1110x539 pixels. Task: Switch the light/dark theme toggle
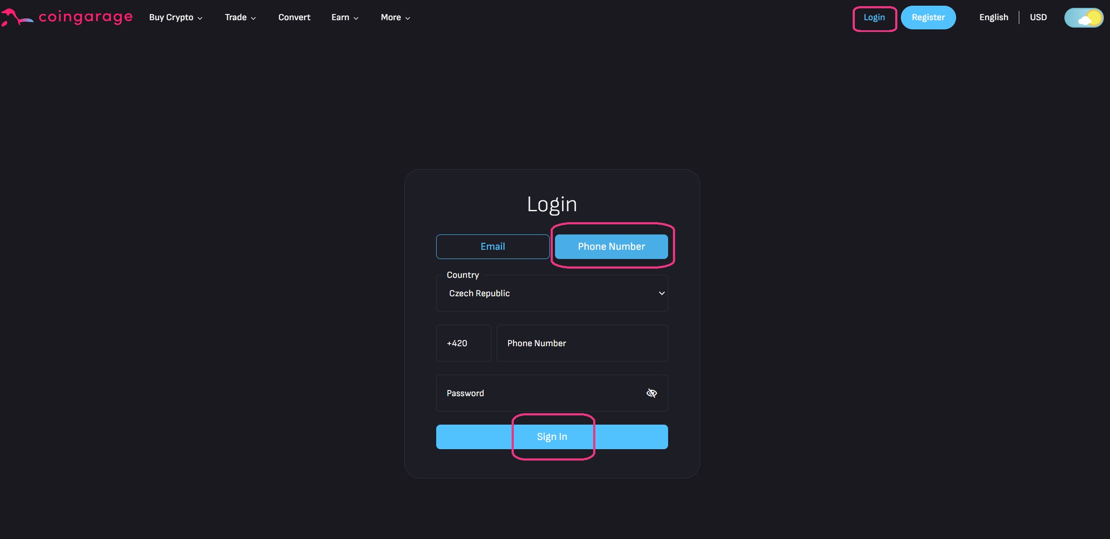(x=1084, y=18)
